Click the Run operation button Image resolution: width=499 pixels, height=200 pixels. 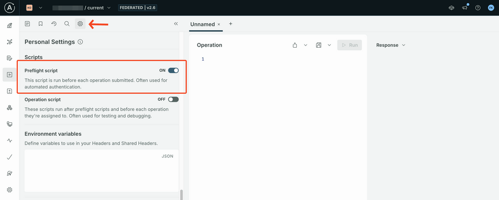350,45
